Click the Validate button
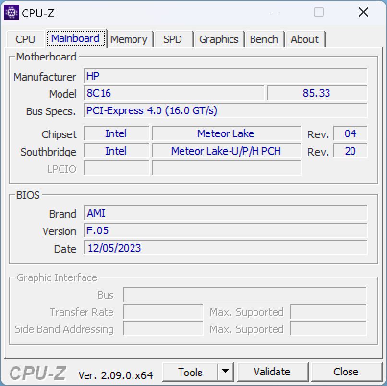Viewport: 387px width, 386px height. [272, 372]
